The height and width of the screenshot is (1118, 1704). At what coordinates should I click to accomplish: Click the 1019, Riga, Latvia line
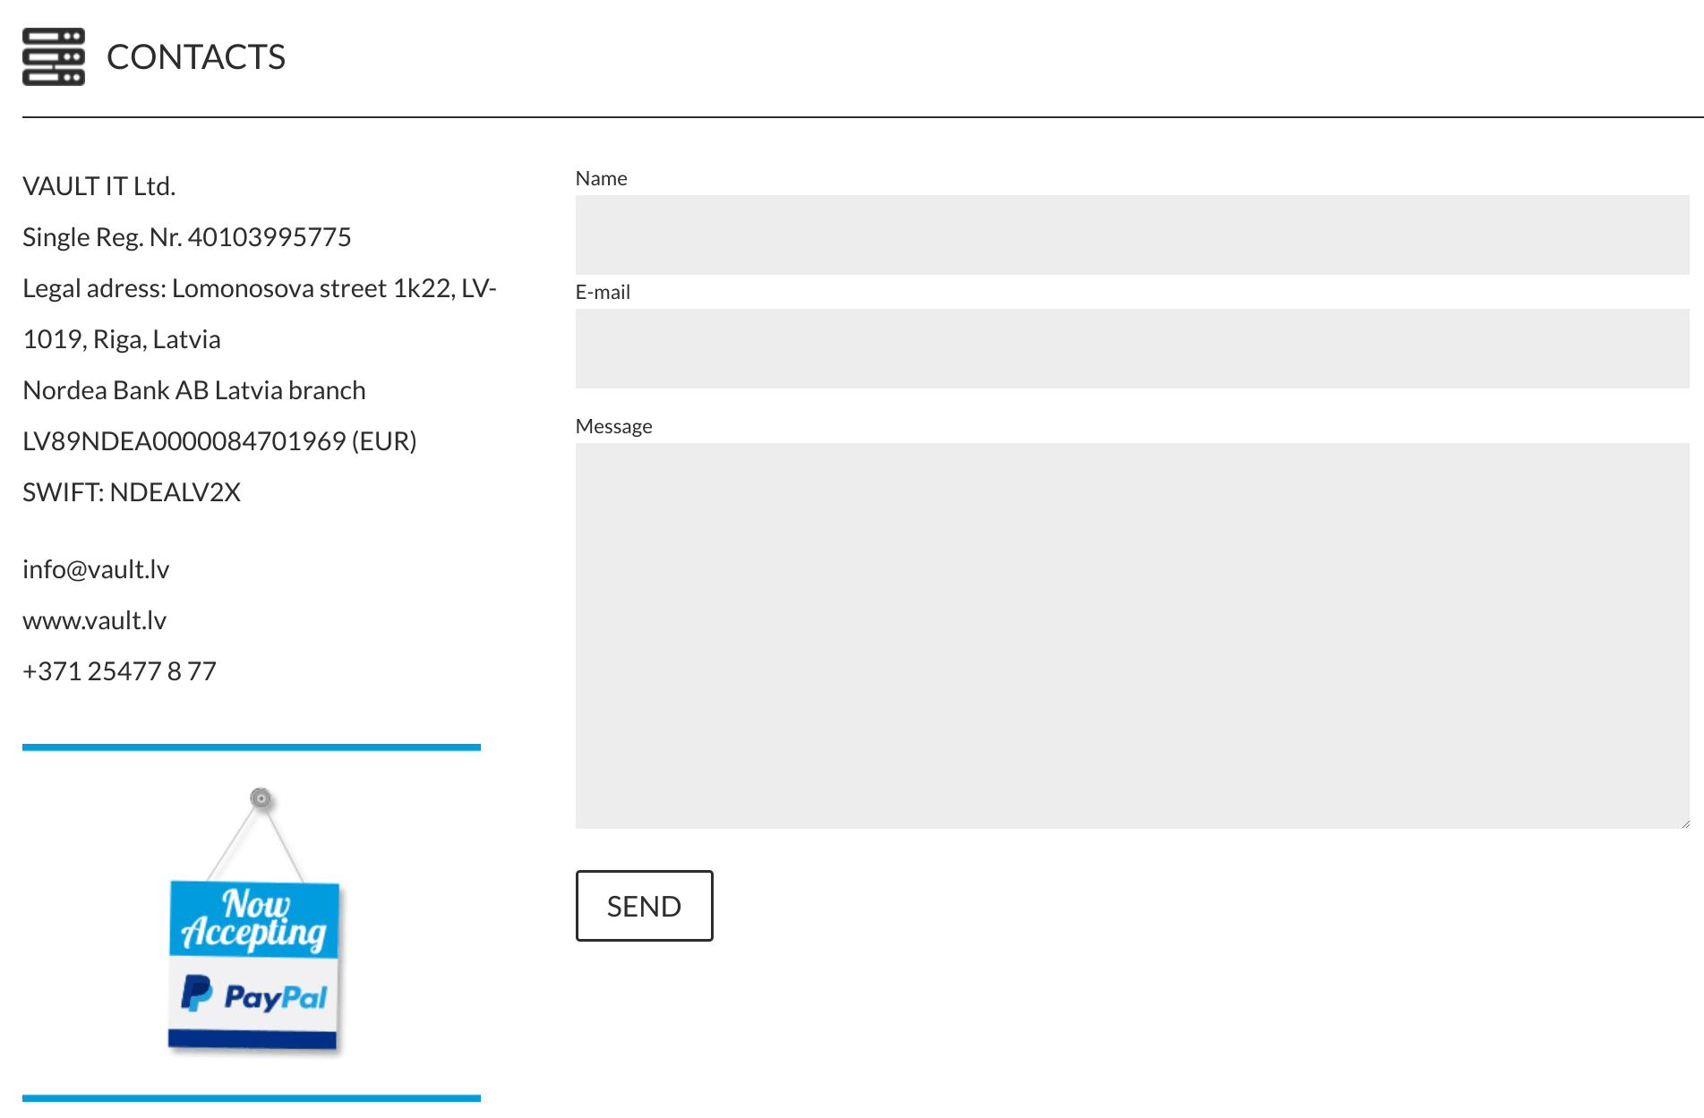click(122, 339)
